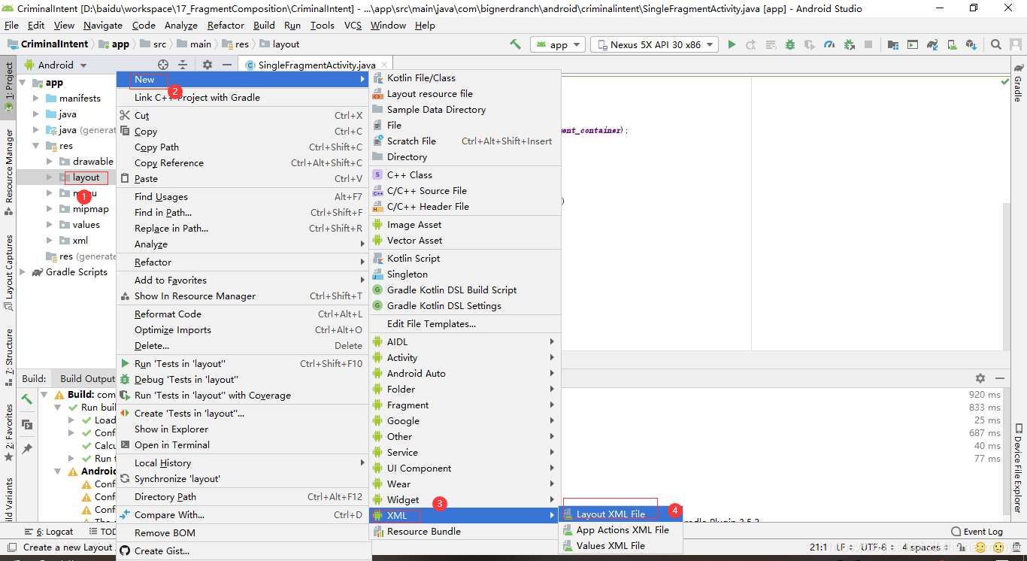This screenshot has width=1027, height=561.
Task: Collapse the Run build node in Build Output
Action: pos(58,408)
